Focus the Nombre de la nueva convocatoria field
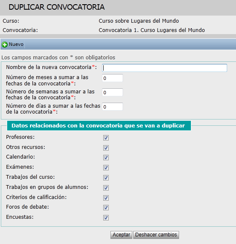236x244 pixels. click(164, 68)
